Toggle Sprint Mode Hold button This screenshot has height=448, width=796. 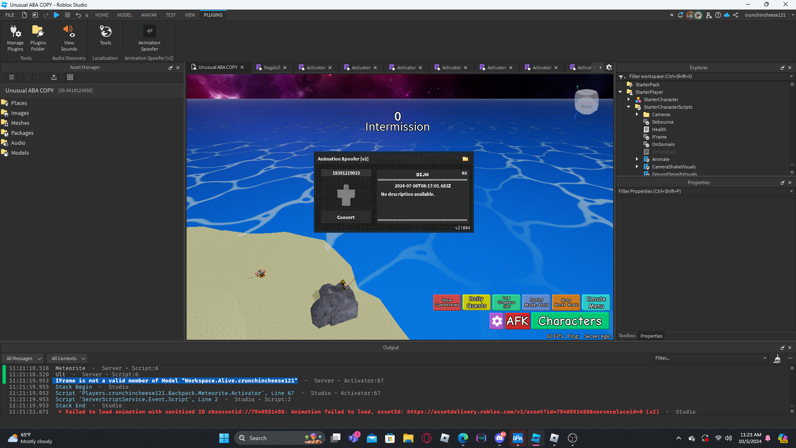pyautogui.click(x=536, y=302)
